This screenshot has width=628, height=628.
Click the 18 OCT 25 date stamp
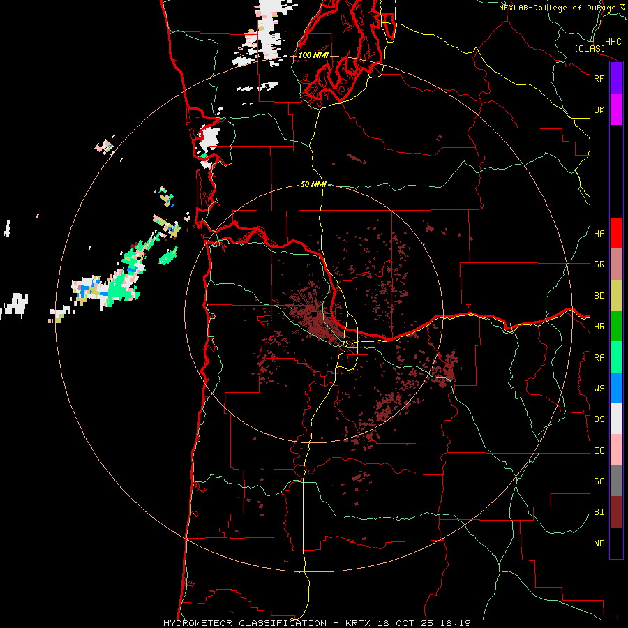pos(405,623)
